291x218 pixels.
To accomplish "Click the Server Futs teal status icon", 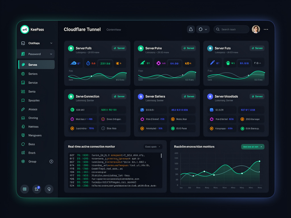I will [x=210, y=48].
